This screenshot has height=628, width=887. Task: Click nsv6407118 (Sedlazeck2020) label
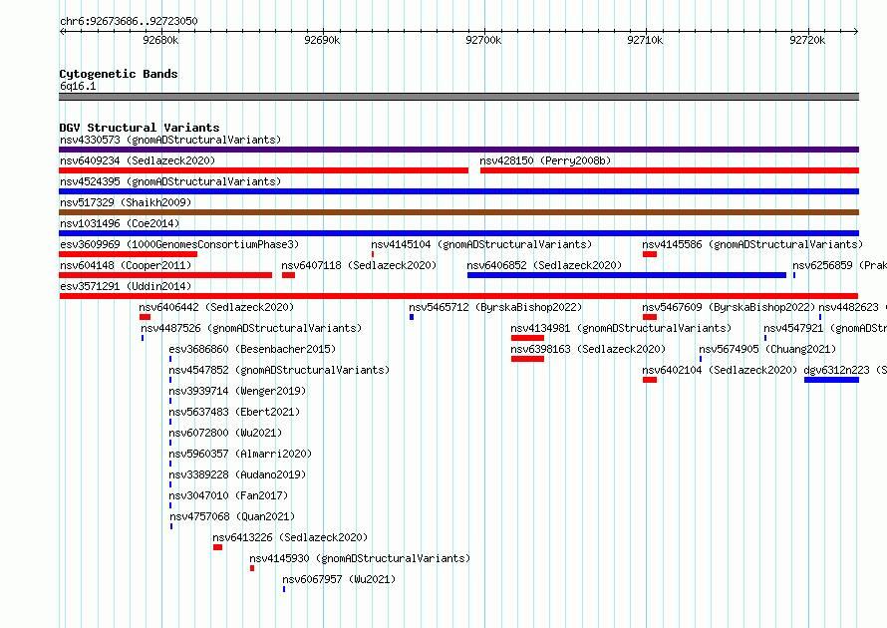pos(359,265)
